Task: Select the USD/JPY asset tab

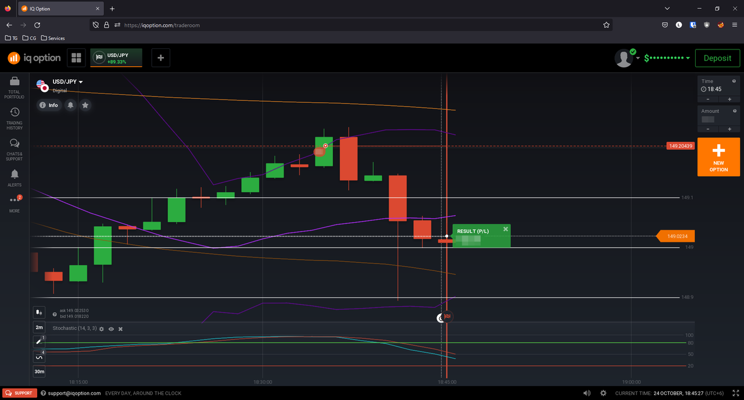Action: point(116,58)
